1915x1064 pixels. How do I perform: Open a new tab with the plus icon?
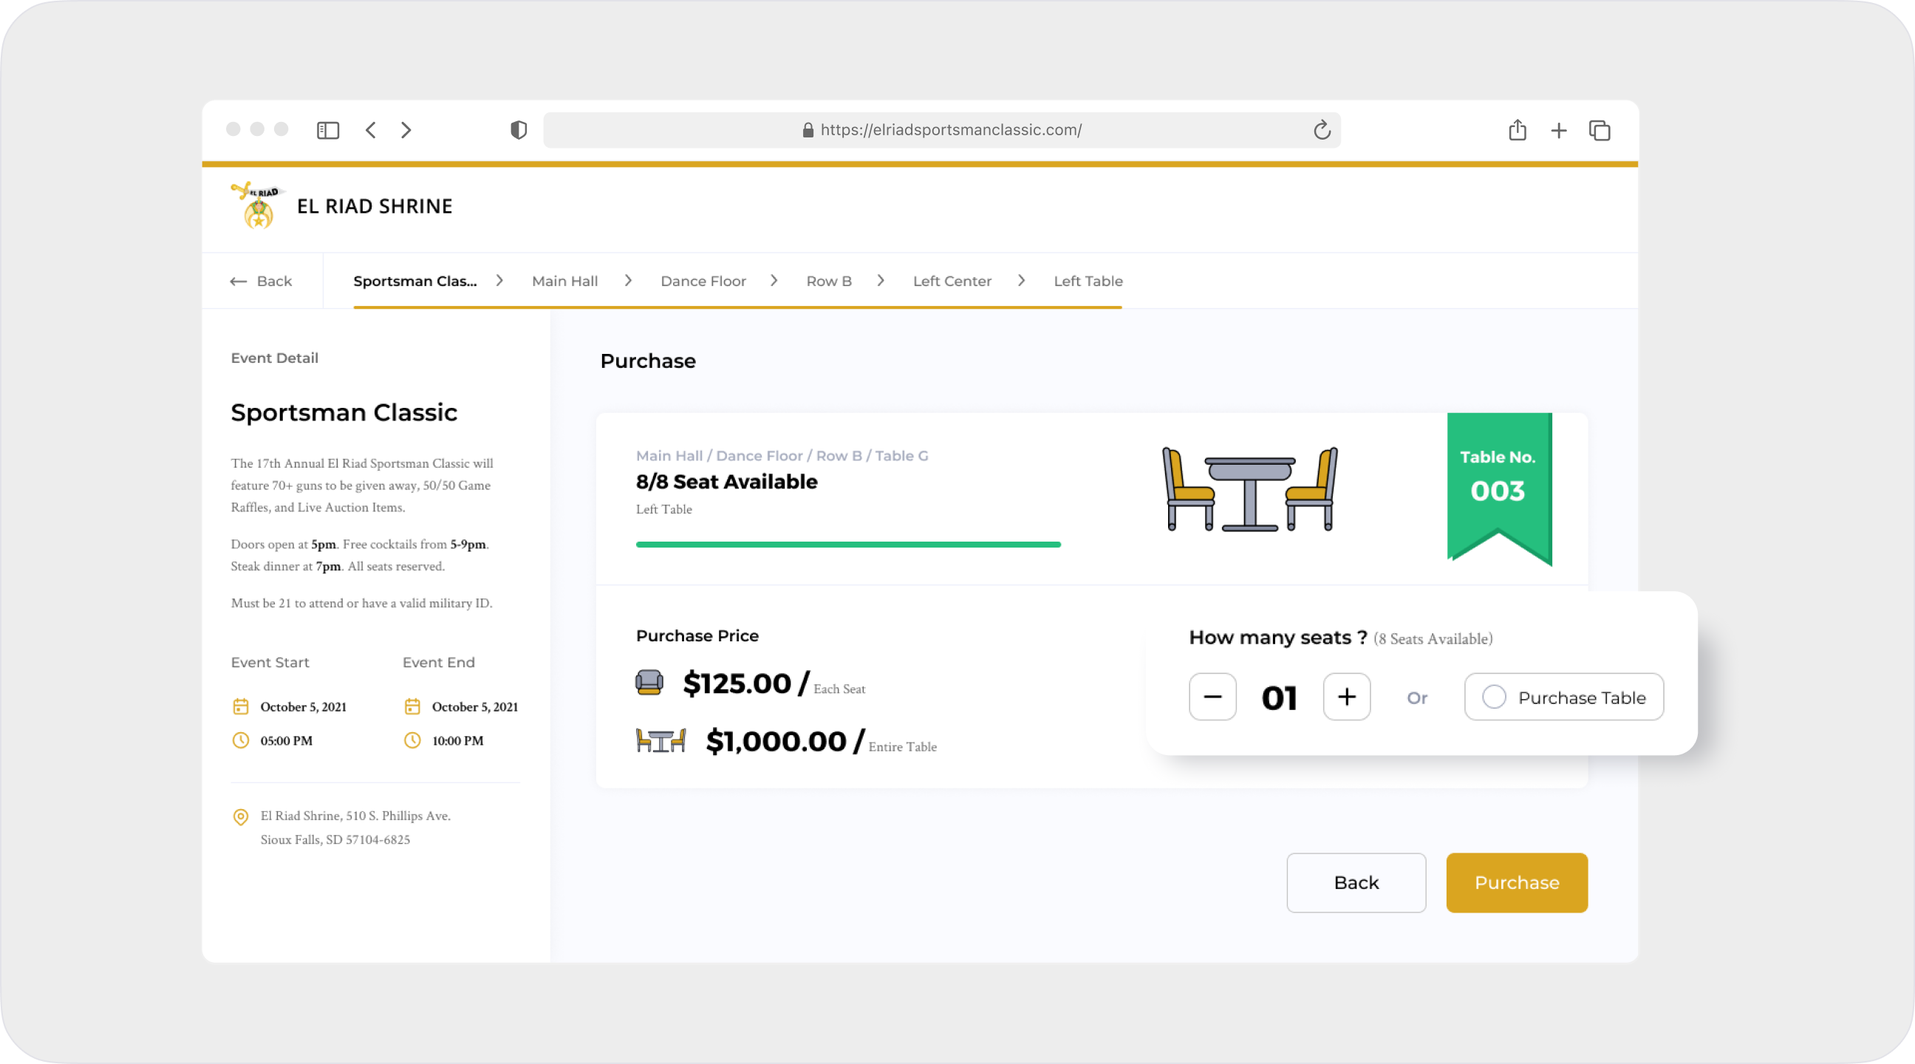(1559, 131)
